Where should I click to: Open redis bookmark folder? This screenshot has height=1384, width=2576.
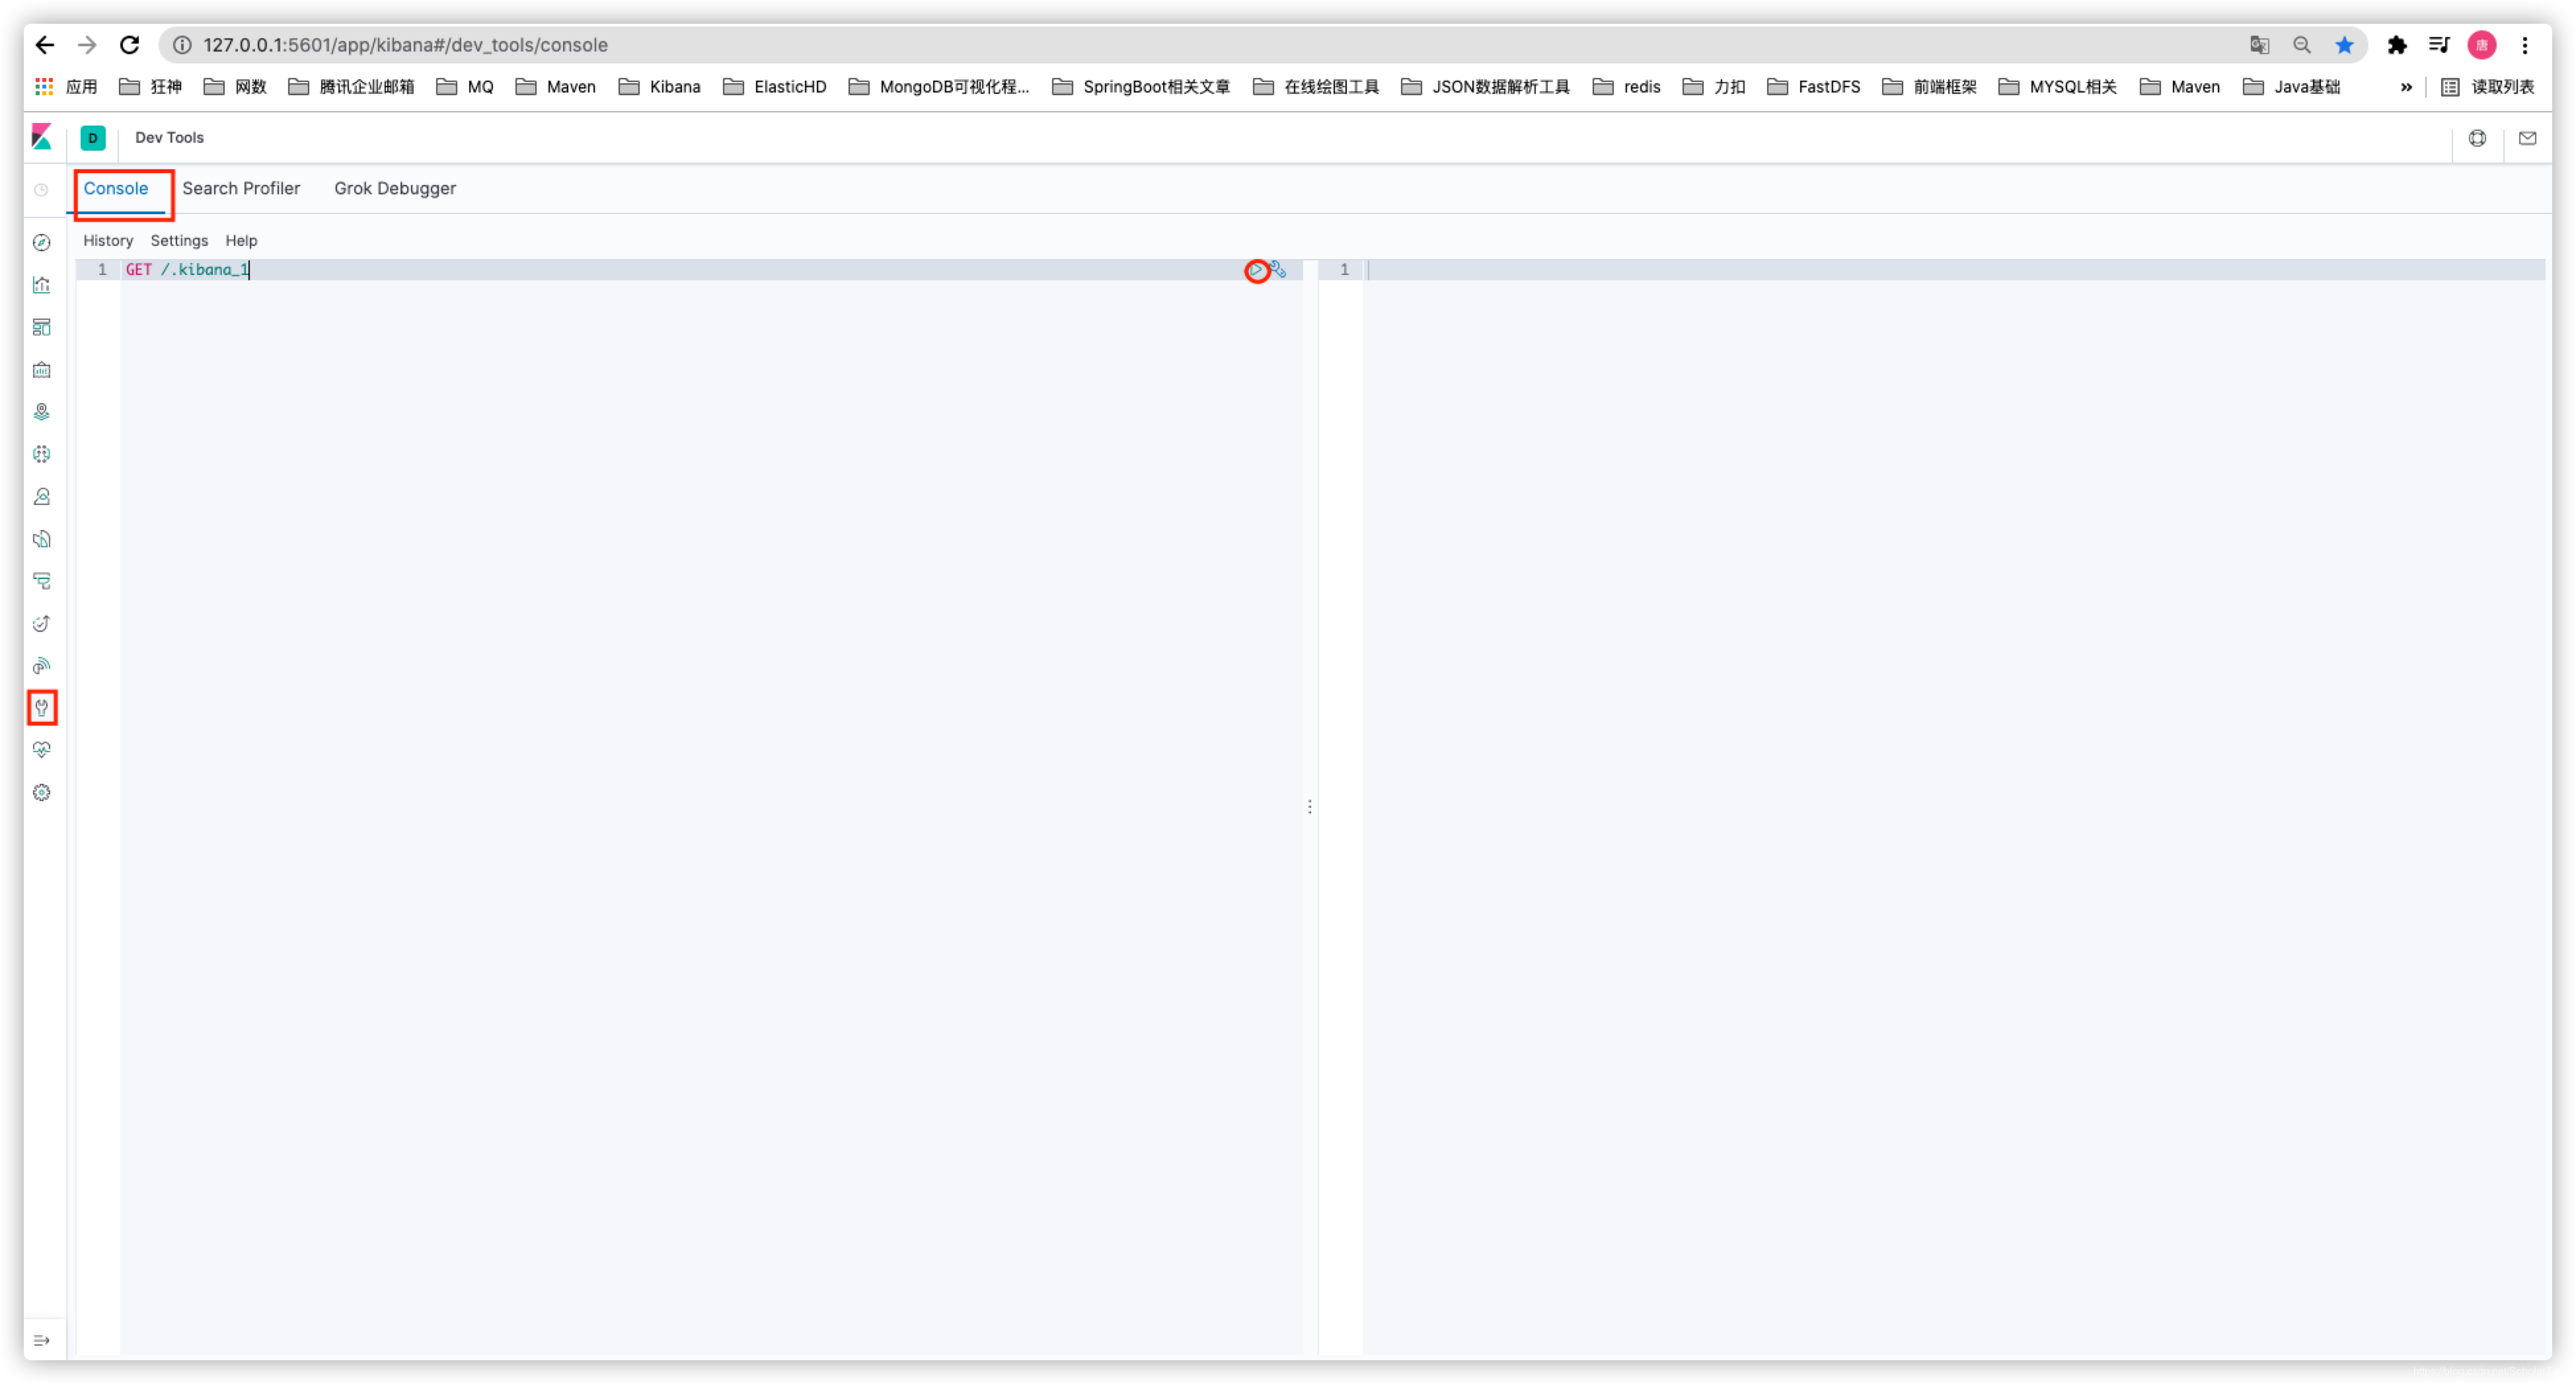click(x=1627, y=87)
